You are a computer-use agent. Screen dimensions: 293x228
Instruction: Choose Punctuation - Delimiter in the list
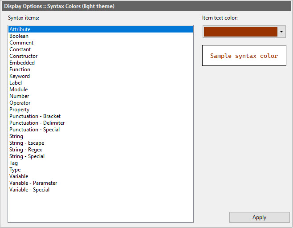tap(101, 123)
